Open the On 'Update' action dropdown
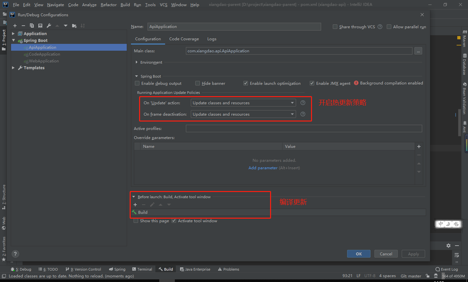 coord(243,103)
